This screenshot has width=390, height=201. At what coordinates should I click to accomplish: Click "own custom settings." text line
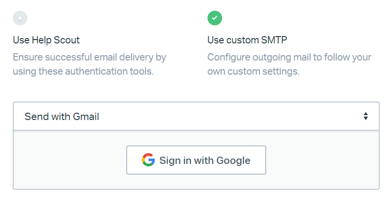(x=253, y=72)
